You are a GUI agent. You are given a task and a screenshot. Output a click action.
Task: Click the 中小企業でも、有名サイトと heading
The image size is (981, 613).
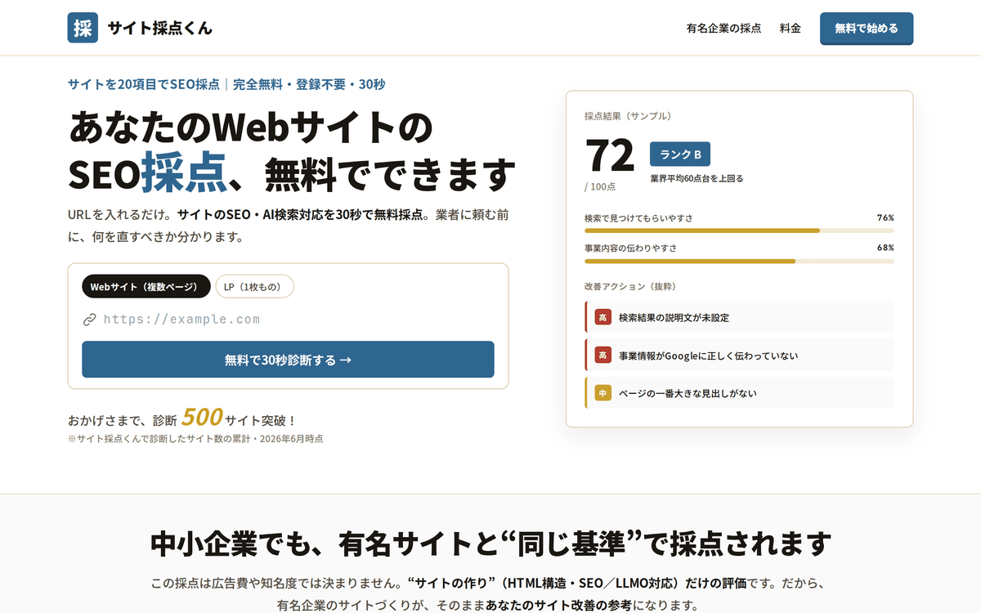click(x=490, y=543)
